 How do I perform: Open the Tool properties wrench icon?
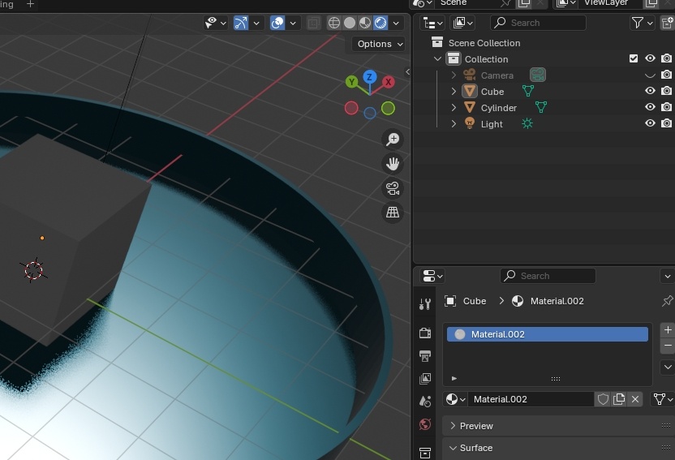pyautogui.click(x=425, y=304)
